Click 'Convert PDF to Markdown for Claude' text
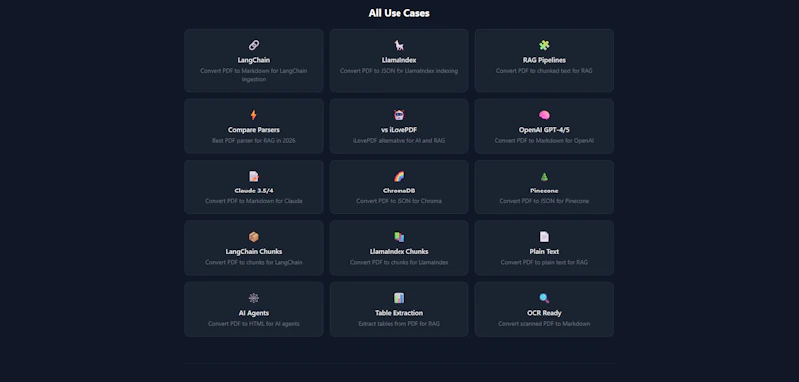 [254, 201]
